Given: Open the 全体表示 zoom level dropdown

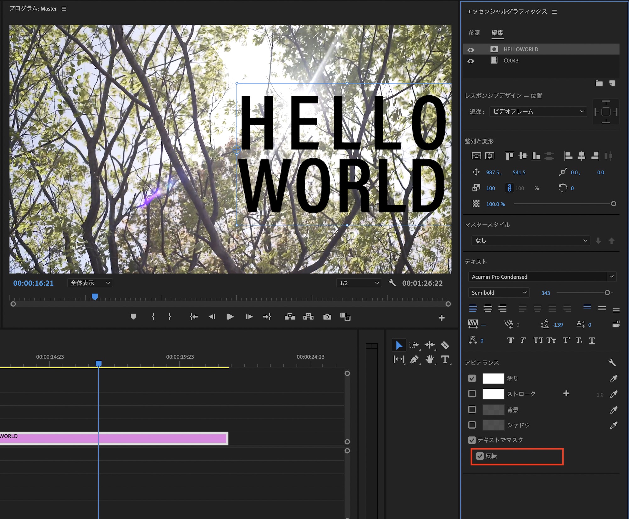Looking at the screenshot, I should pyautogui.click(x=90, y=283).
